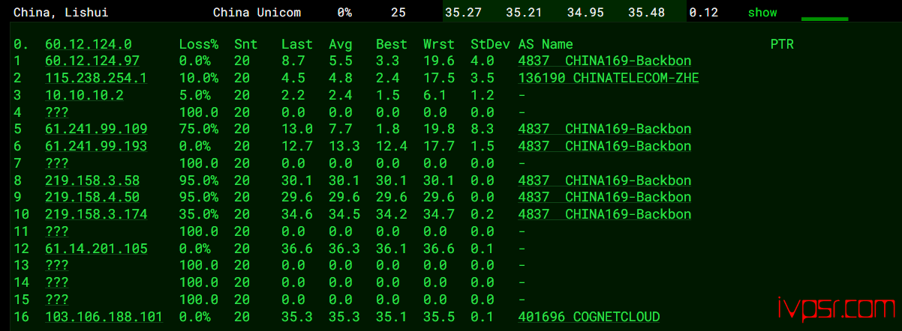Click the PTR column header
Viewport: 902px width, 331px height.
[x=782, y=44]
